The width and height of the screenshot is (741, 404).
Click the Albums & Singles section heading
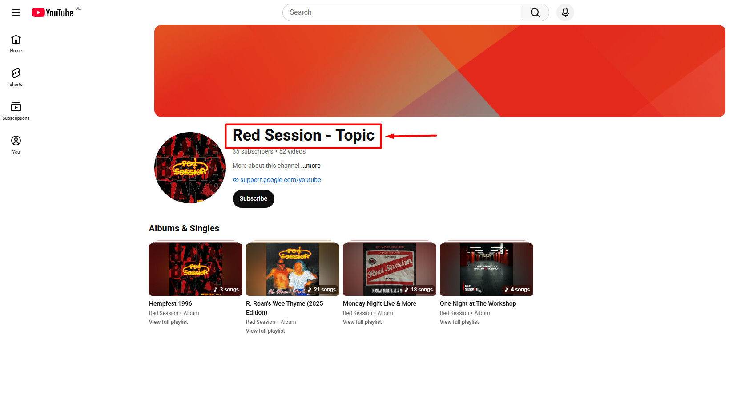184,228
